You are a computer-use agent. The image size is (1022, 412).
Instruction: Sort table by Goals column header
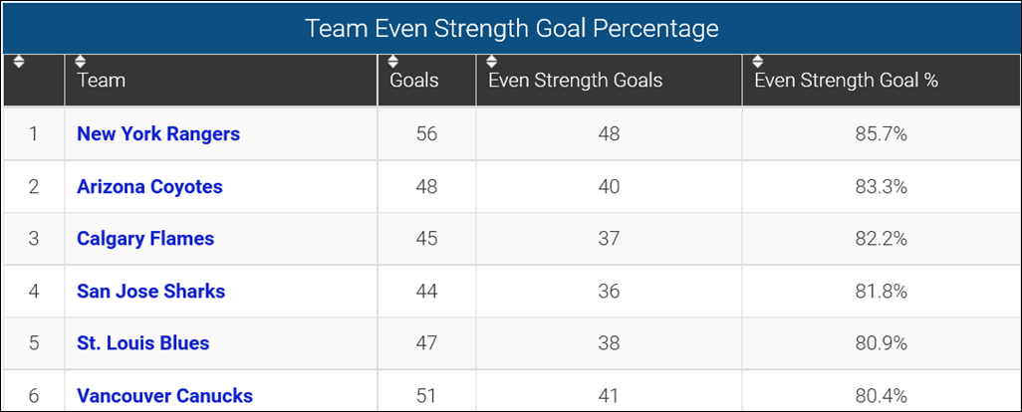point(414,81)
